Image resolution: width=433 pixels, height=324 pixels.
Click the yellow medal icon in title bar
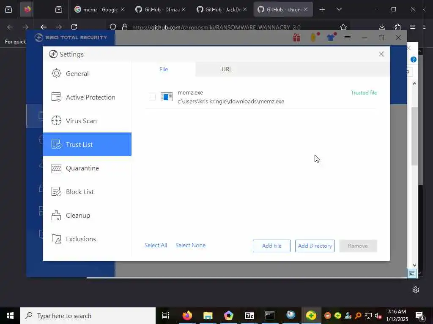click(314, 37)
